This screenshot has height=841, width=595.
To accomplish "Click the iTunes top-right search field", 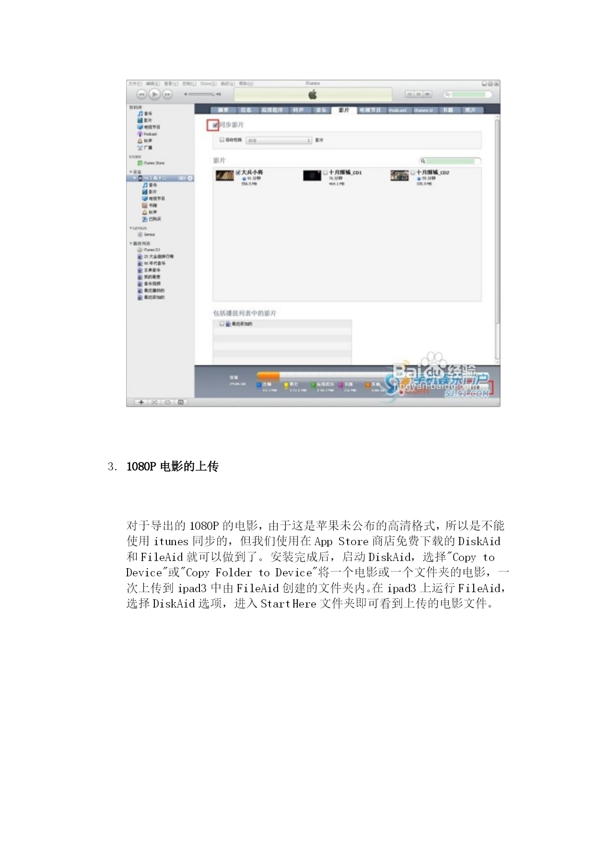I will 467,94.
